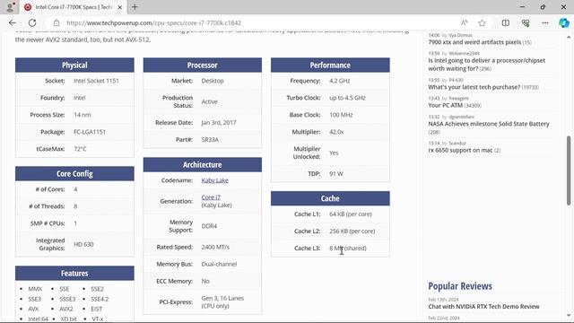This screenshot has height=323, width=574.
Task: Click the '8 MB (shared)' L3 cache
Action: click(x=348, y=248)
